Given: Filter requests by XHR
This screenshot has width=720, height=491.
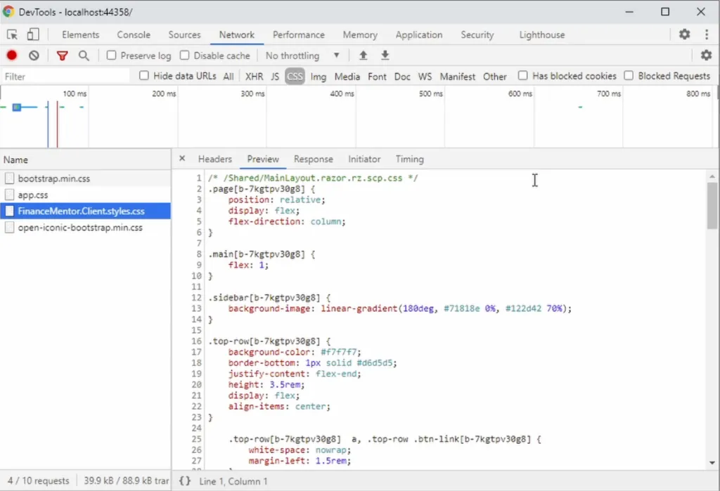Looking at the screenshot, I should (x=254, y=77).
